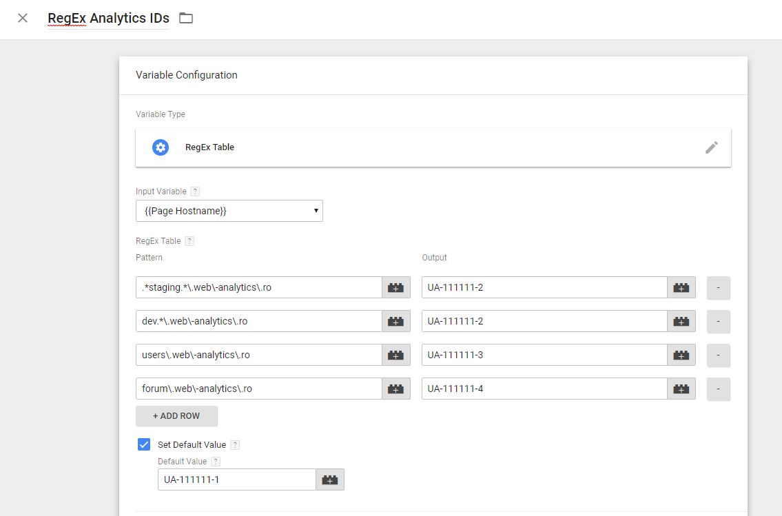Open variable picker beside the staging pattern field
Screen dimensions: 782x516
click(x=396, y=288)
